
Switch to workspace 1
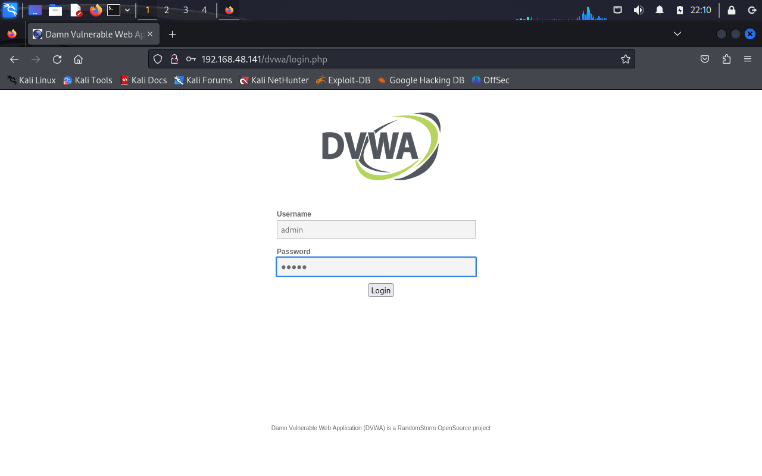point(148,10)
